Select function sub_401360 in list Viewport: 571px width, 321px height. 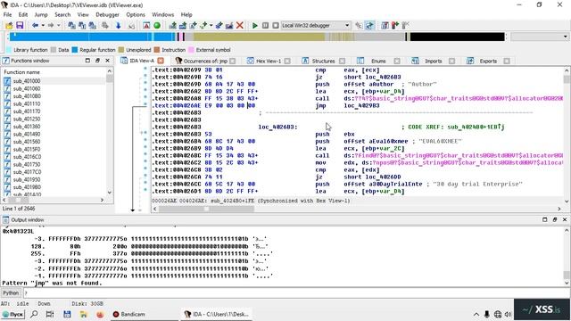coord(27,127)
